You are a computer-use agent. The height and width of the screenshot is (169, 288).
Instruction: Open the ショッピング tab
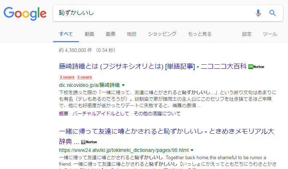162,34
